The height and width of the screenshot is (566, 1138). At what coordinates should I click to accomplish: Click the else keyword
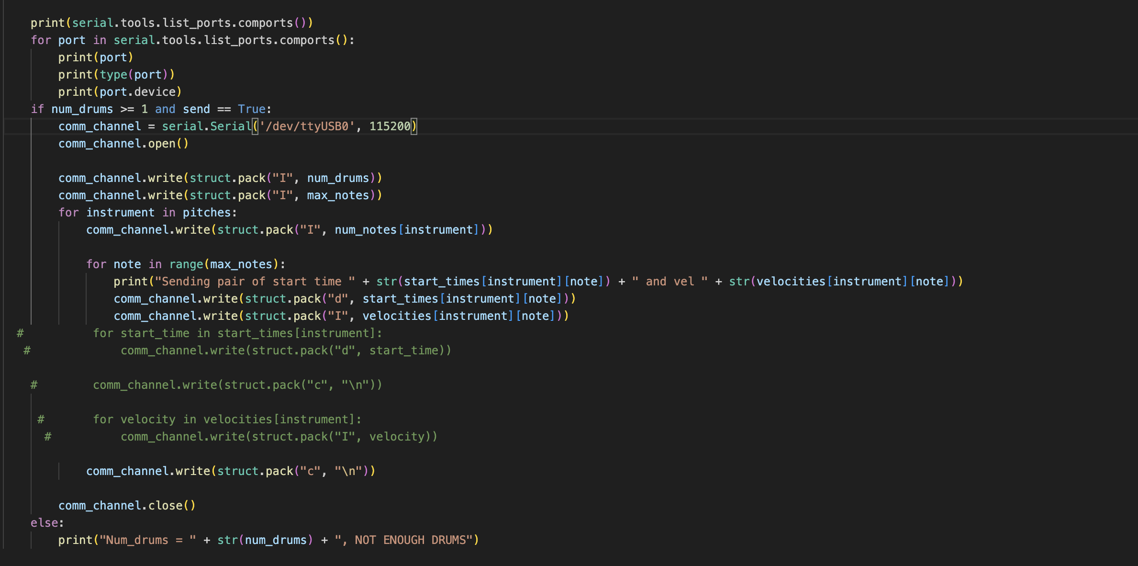point(44,523)
